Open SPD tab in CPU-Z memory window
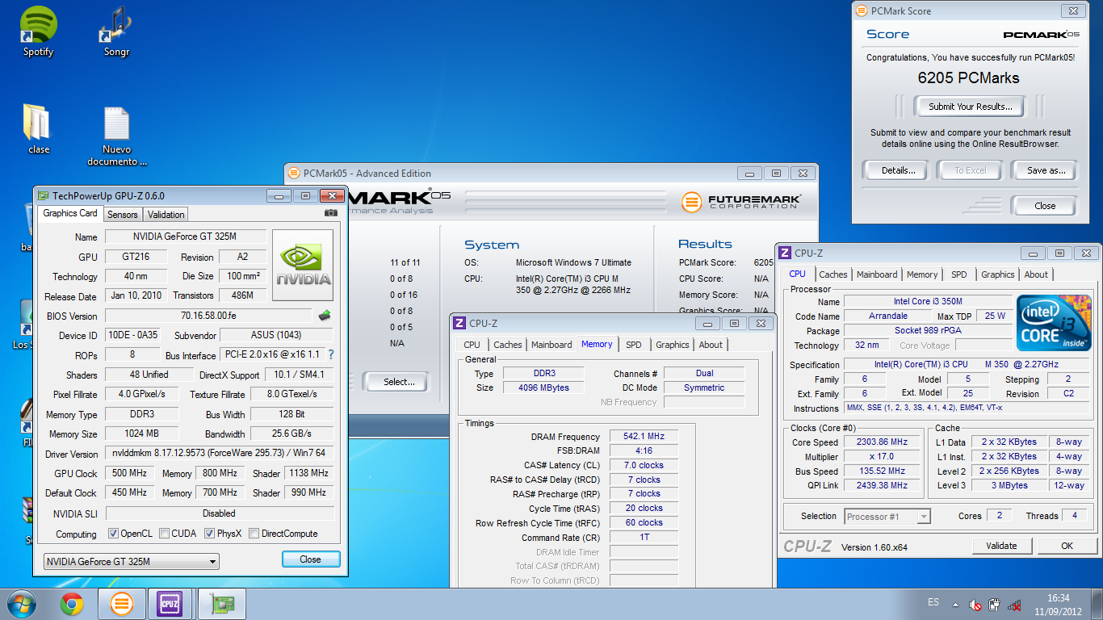1103x620 pixels. point(634,345)
